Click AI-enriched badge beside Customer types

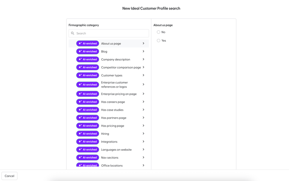[88, 75]
